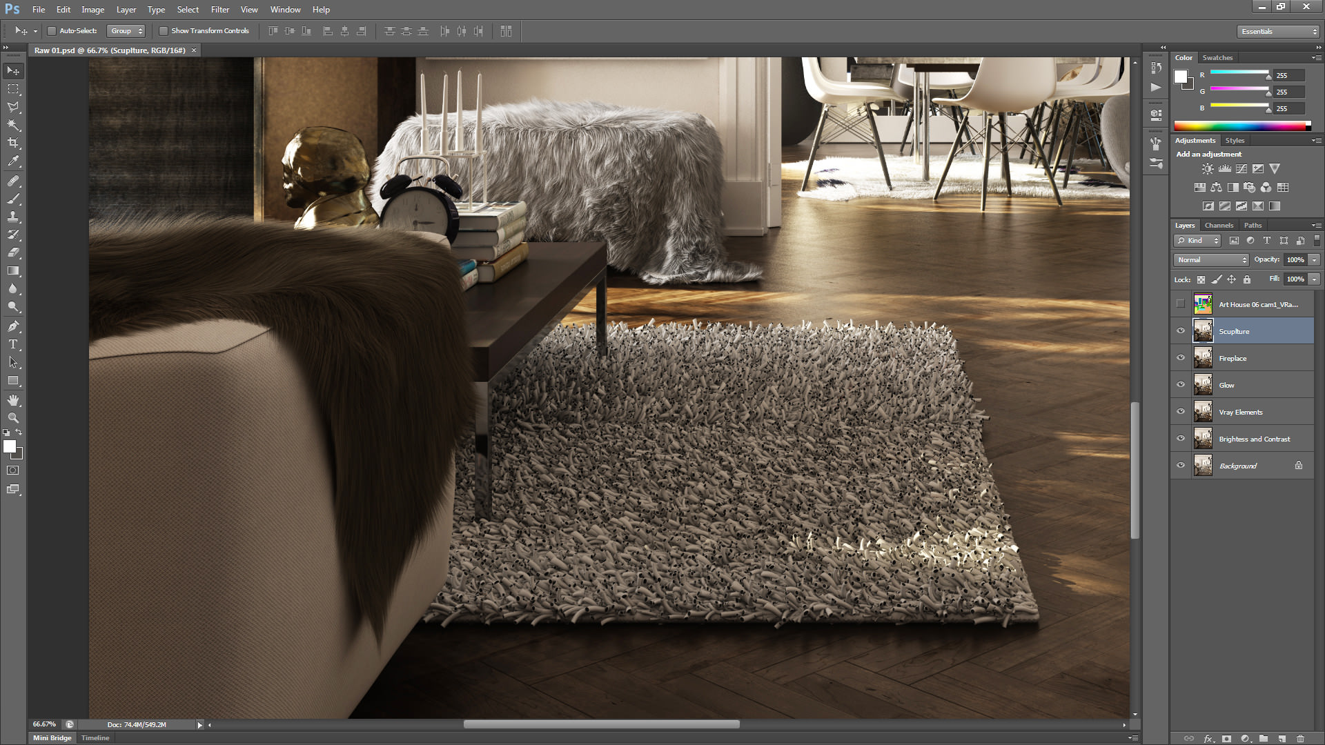
Task: Create a new group folder
Action: (1264, 738)
